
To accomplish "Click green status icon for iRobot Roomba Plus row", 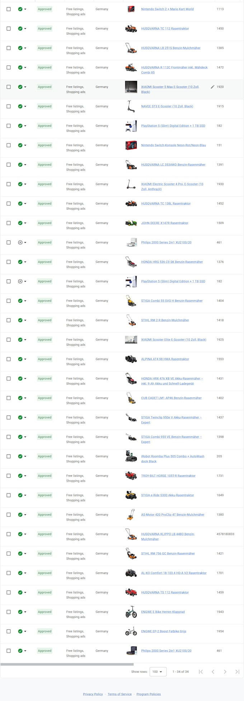I will (x=20, y=456).
